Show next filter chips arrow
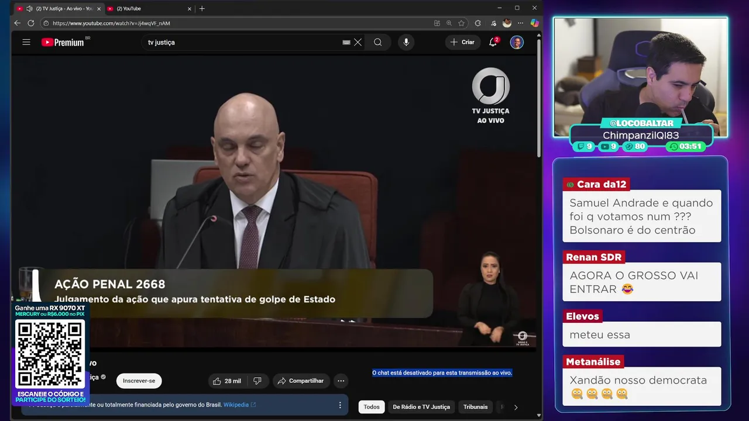The image size is (749, 421). [516, 407]
